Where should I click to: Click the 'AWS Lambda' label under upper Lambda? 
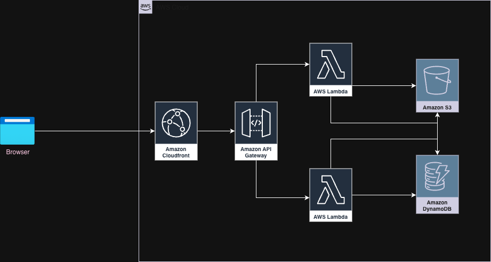coord(331,92)
